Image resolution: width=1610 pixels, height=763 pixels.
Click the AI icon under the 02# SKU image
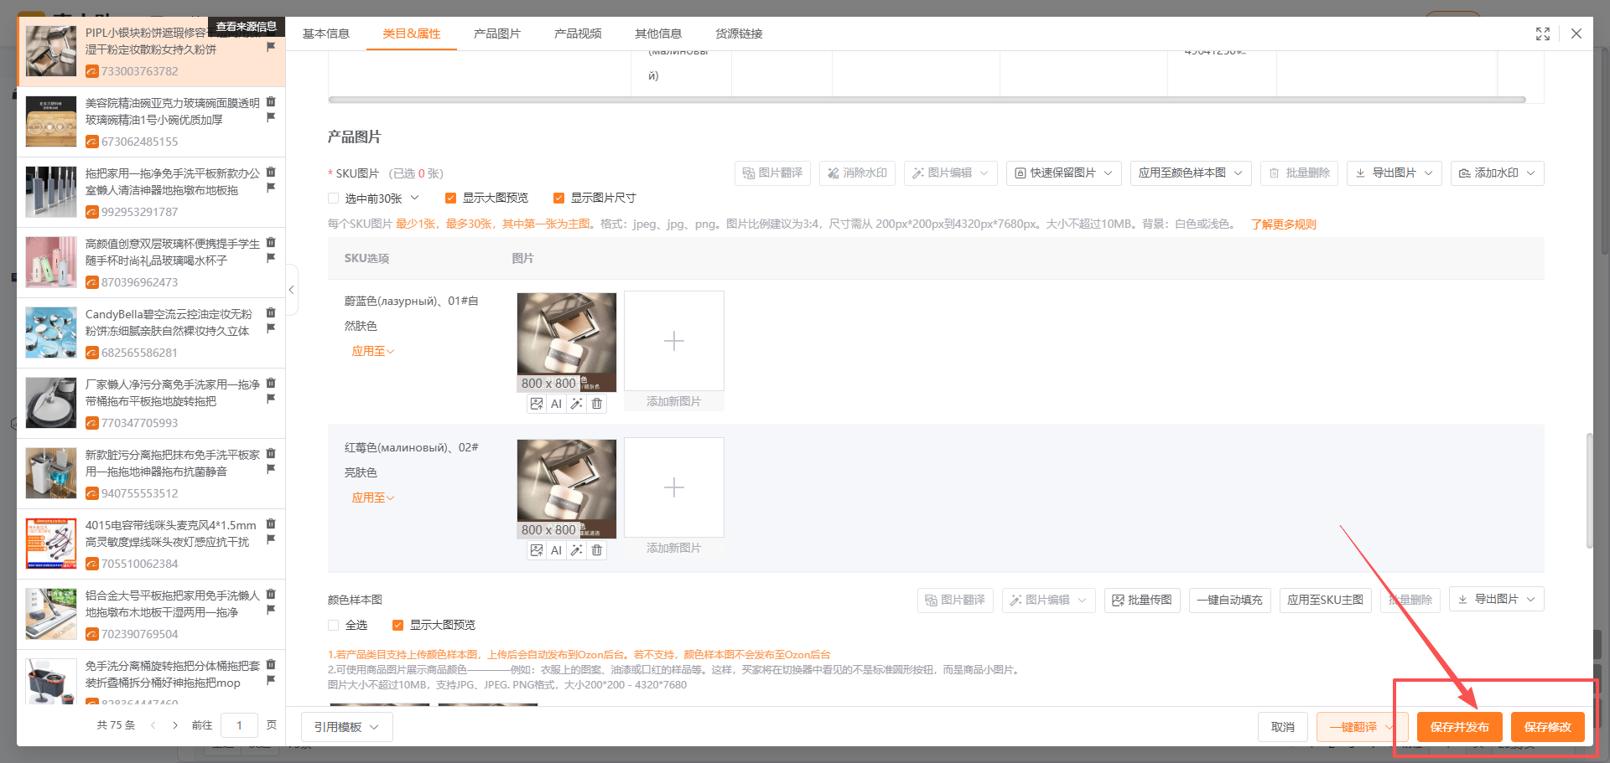pos(556,550)
